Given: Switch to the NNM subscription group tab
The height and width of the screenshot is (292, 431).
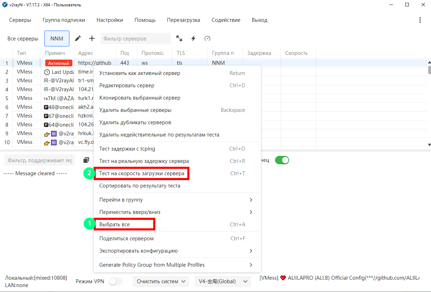Looking at the screenshot, I should coord(57,38).
